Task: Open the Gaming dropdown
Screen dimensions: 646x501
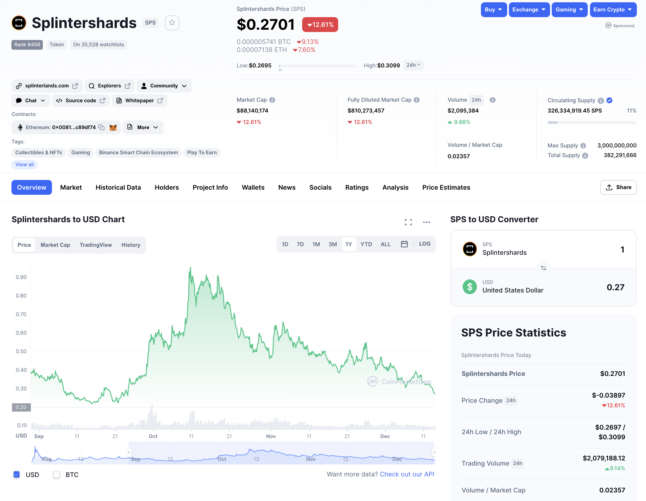Action: pyautogui.click(x=569, y=10)
